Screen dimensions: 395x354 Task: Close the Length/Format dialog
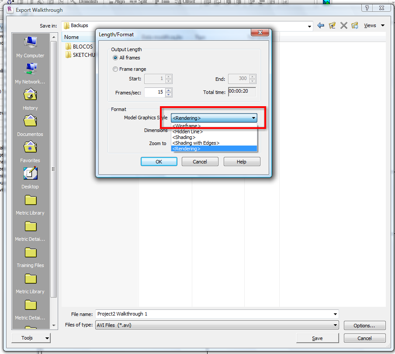(x=260, y=32)
